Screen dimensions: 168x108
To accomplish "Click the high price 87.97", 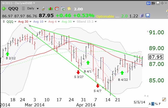I will pos(20,16).
